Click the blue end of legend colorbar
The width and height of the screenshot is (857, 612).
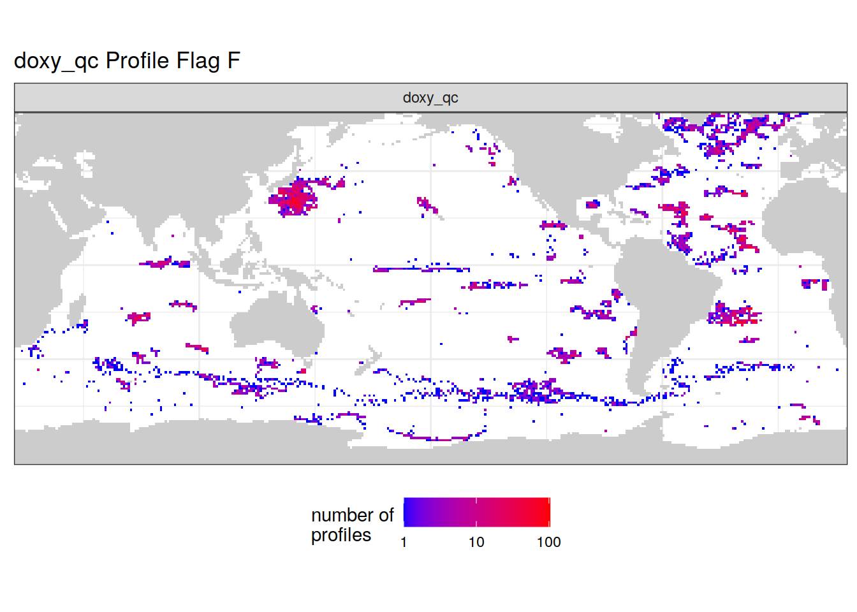408,513
